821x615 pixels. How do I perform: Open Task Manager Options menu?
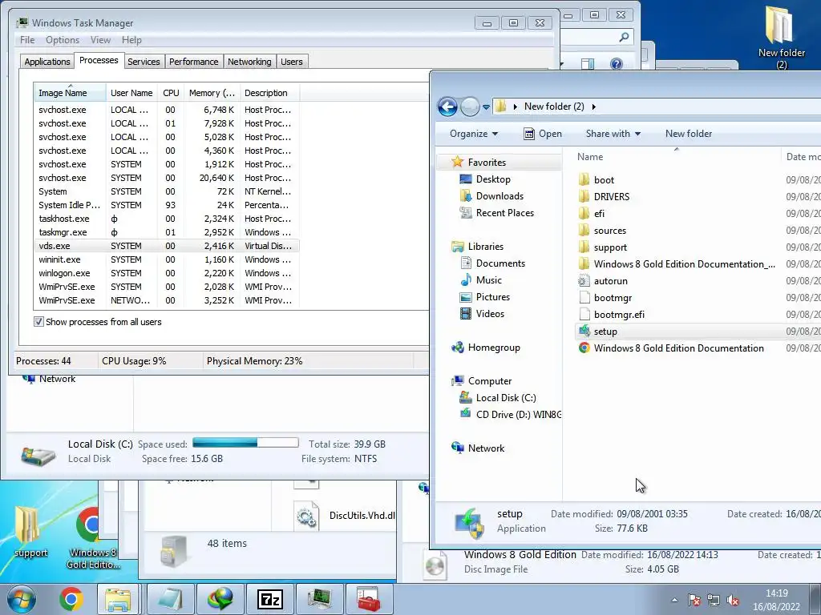63,40
